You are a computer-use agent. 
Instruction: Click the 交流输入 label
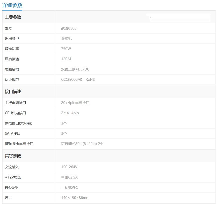tap(12, 167)
